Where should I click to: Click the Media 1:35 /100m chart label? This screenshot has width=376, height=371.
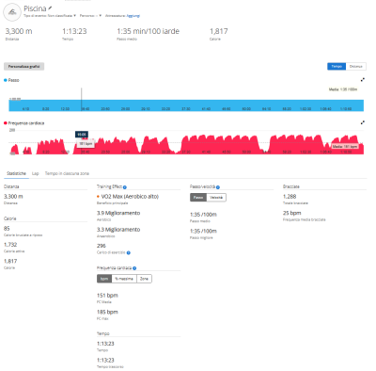(x=343, y=89)
